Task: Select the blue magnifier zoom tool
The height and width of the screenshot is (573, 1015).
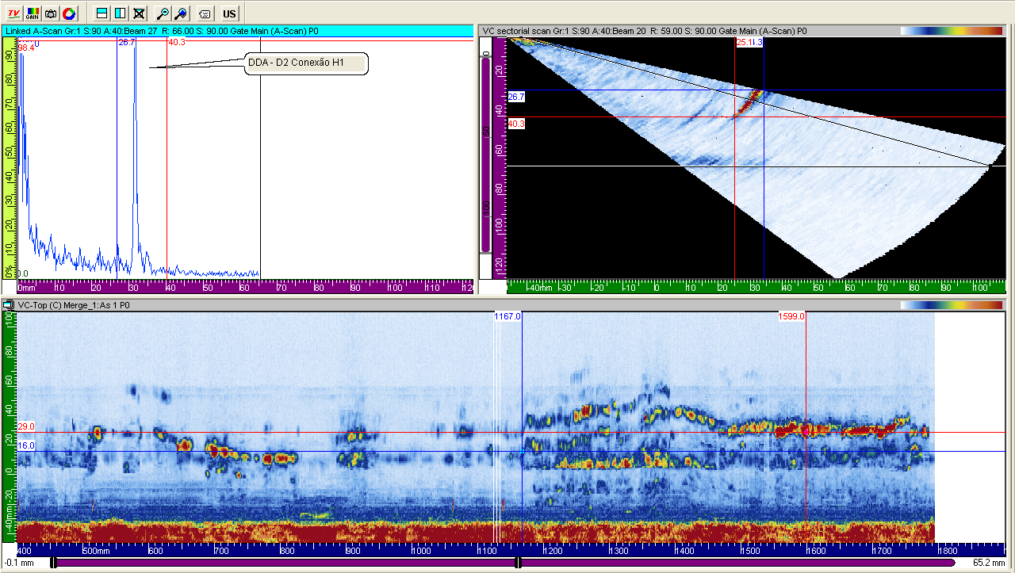Action: 181,13
